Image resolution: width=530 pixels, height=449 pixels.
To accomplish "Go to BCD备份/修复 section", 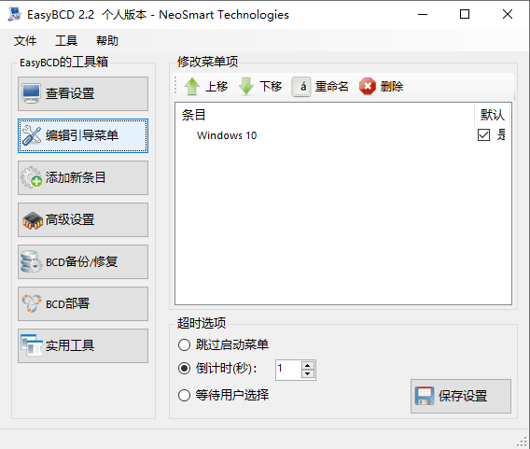I will tap(83, 261).
